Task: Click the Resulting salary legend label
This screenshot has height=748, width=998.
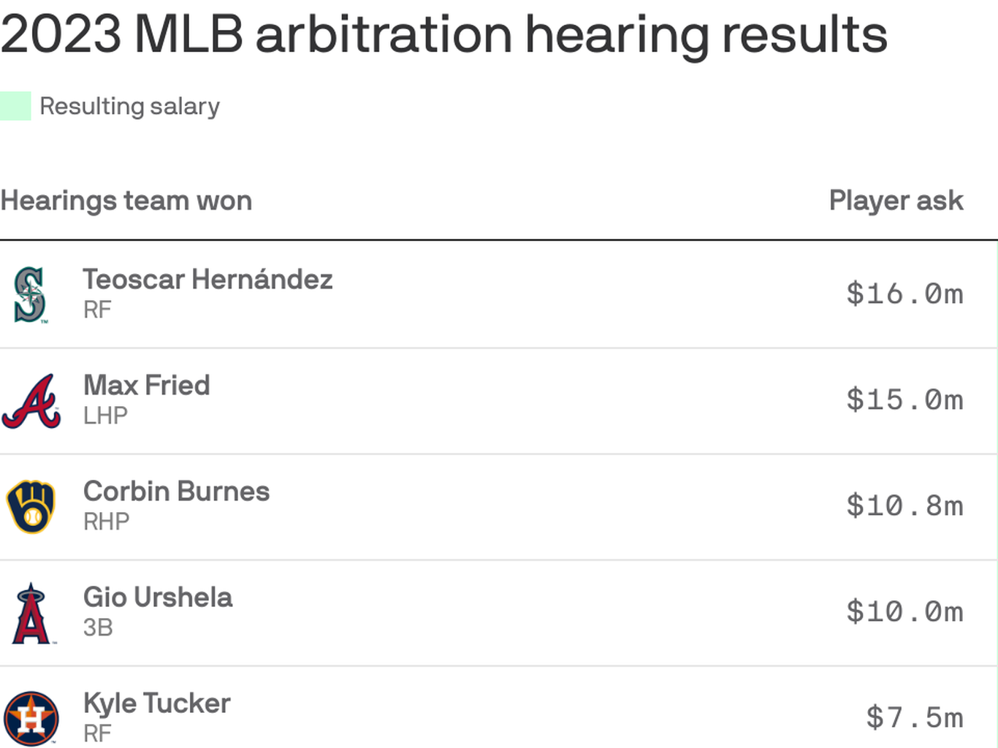Action: pos(129,107)
